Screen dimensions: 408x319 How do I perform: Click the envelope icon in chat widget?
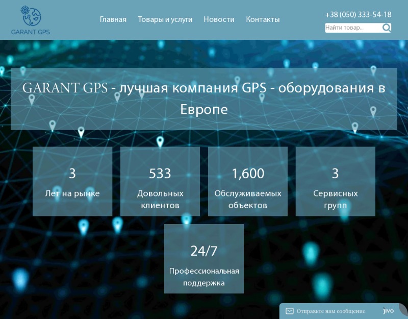pos(289,311)
